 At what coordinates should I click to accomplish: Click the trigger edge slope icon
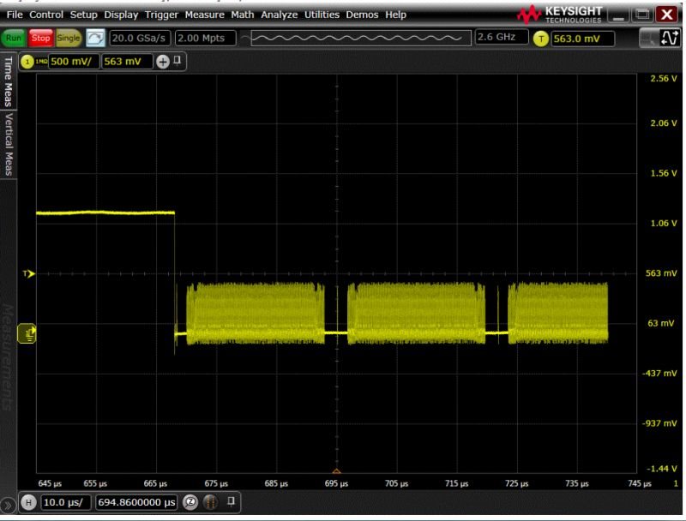point(670,38)
